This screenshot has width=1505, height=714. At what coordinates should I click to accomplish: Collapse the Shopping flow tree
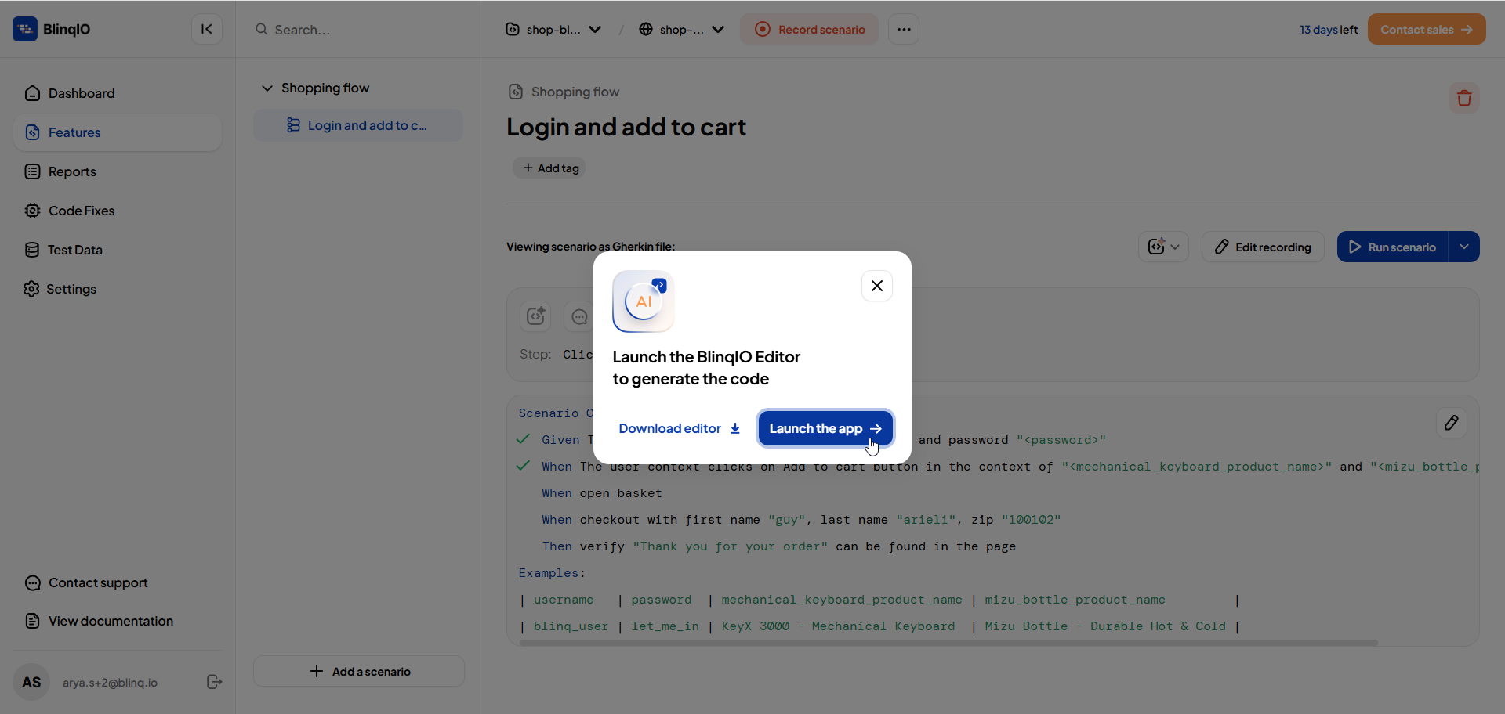[x=267, y=88]
